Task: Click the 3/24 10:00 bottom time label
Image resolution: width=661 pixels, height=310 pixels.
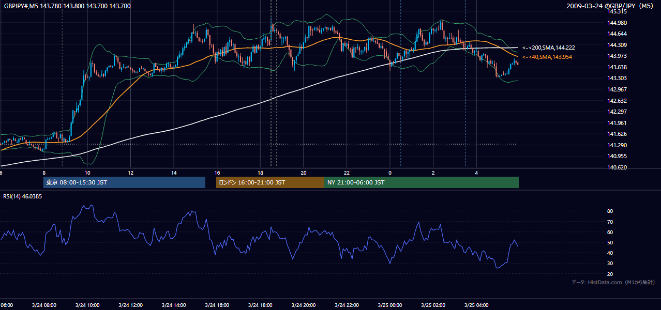Action: pos(87,305)
